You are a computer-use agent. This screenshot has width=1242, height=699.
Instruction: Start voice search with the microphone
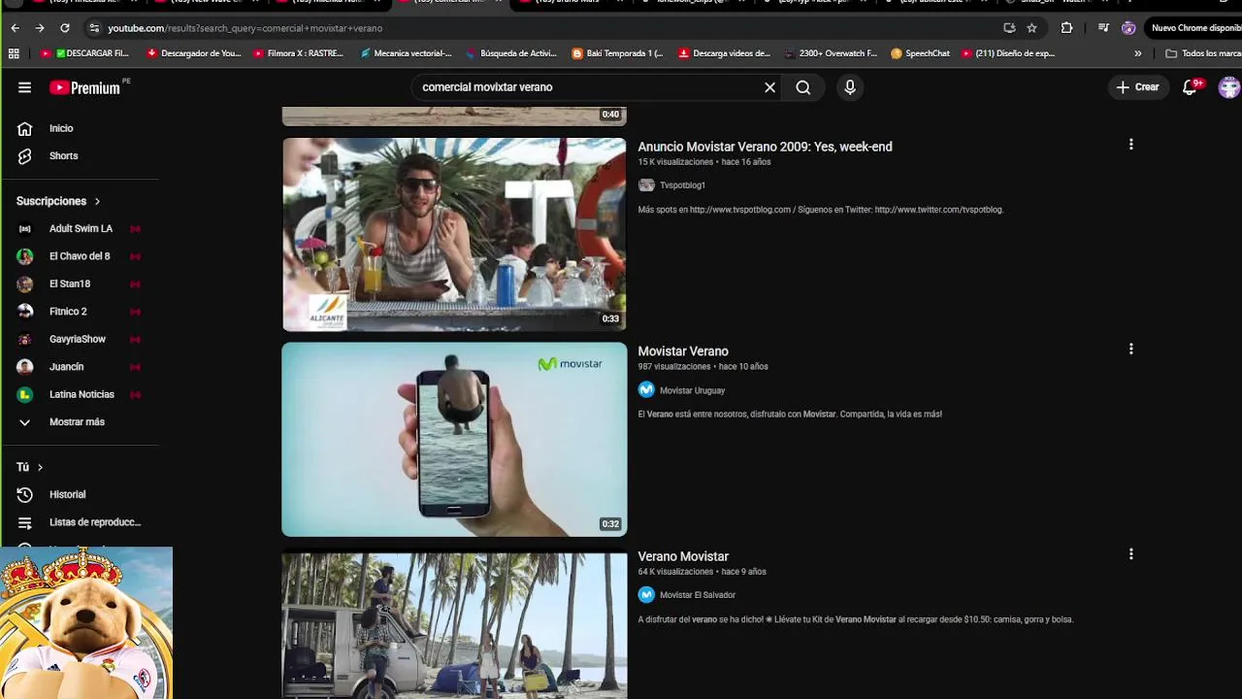(x=850, y=87)
